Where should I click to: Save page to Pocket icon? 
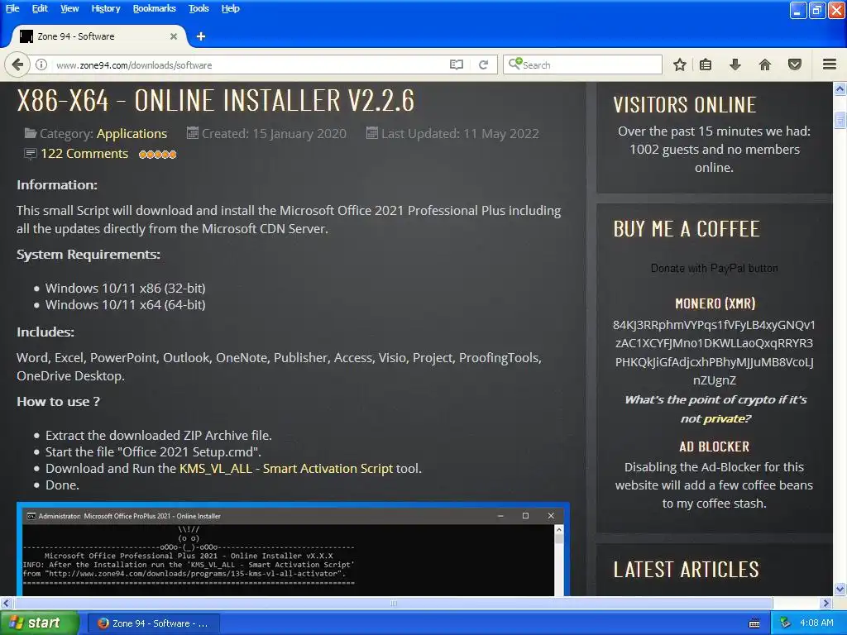pos(795,64)
